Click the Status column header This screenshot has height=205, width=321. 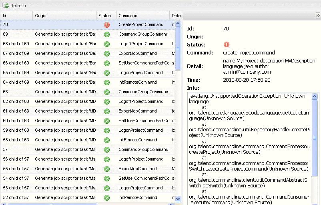click(105, 16)
